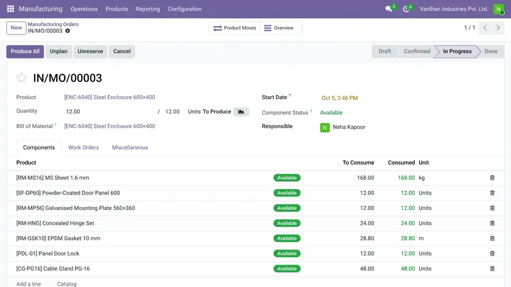Open Neha Kapoor responsible avatar

coord(325,127)
